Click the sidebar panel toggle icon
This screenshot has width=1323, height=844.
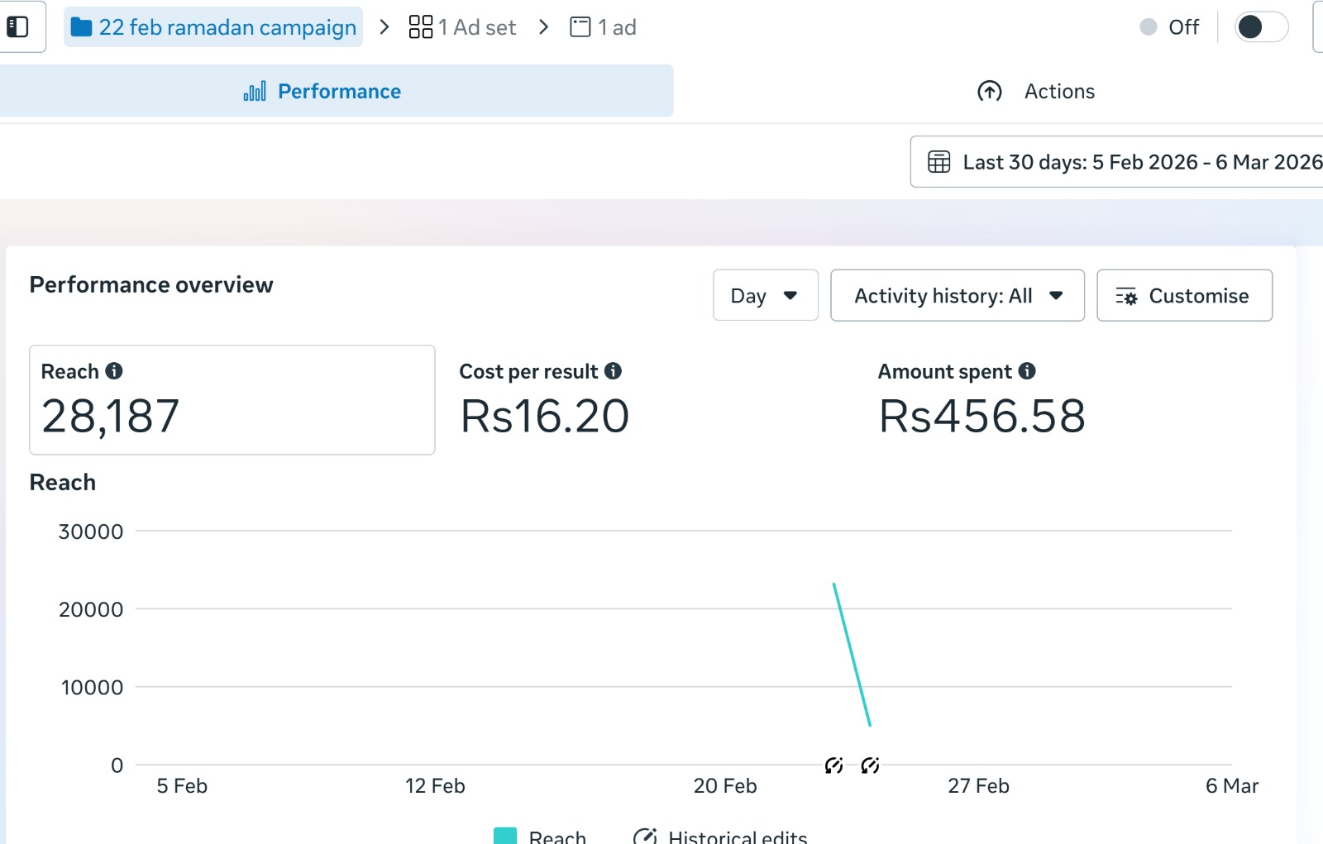[17, 27]
